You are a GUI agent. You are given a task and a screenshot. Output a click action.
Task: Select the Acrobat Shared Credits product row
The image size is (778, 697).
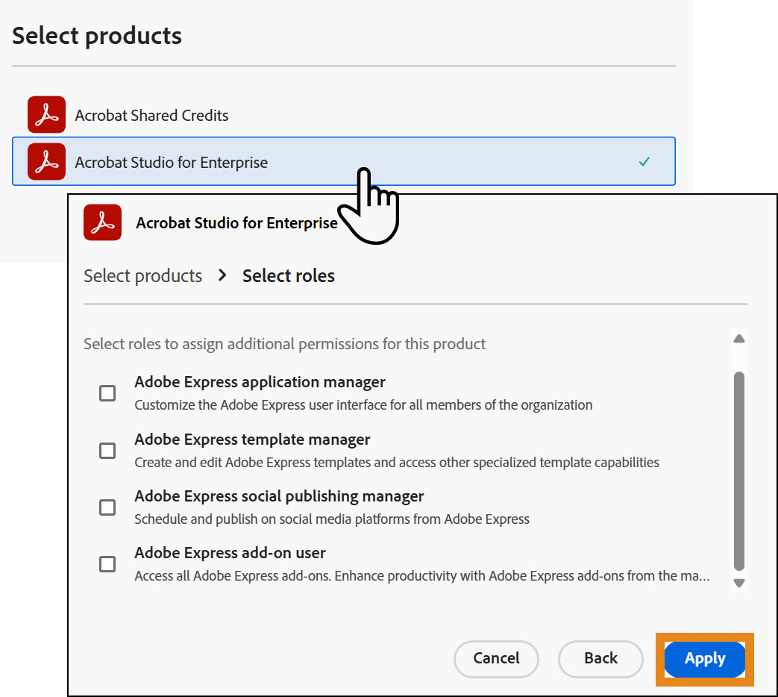pos(343,115)
